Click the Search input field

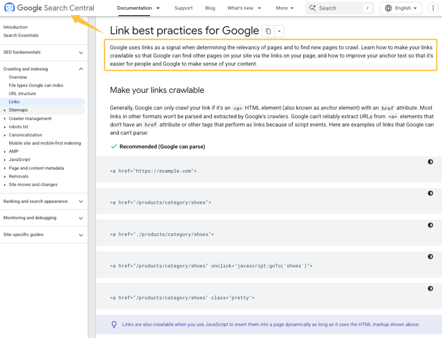pos(340,8)
